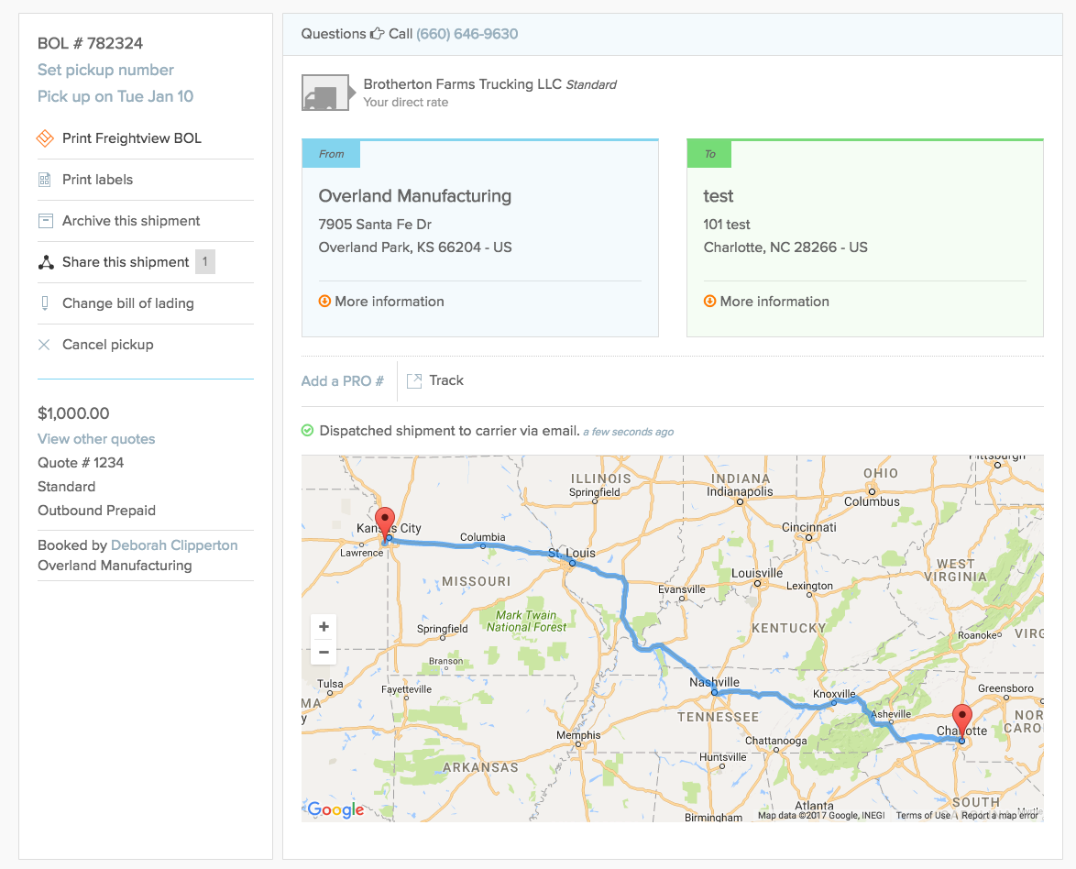Open map Terms of Use link
The height and width of the screenshot is (869, 1076).
click(x=923, y=816)
